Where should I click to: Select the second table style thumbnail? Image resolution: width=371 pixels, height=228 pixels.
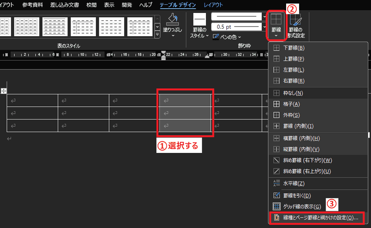click(x=26, y=26)
